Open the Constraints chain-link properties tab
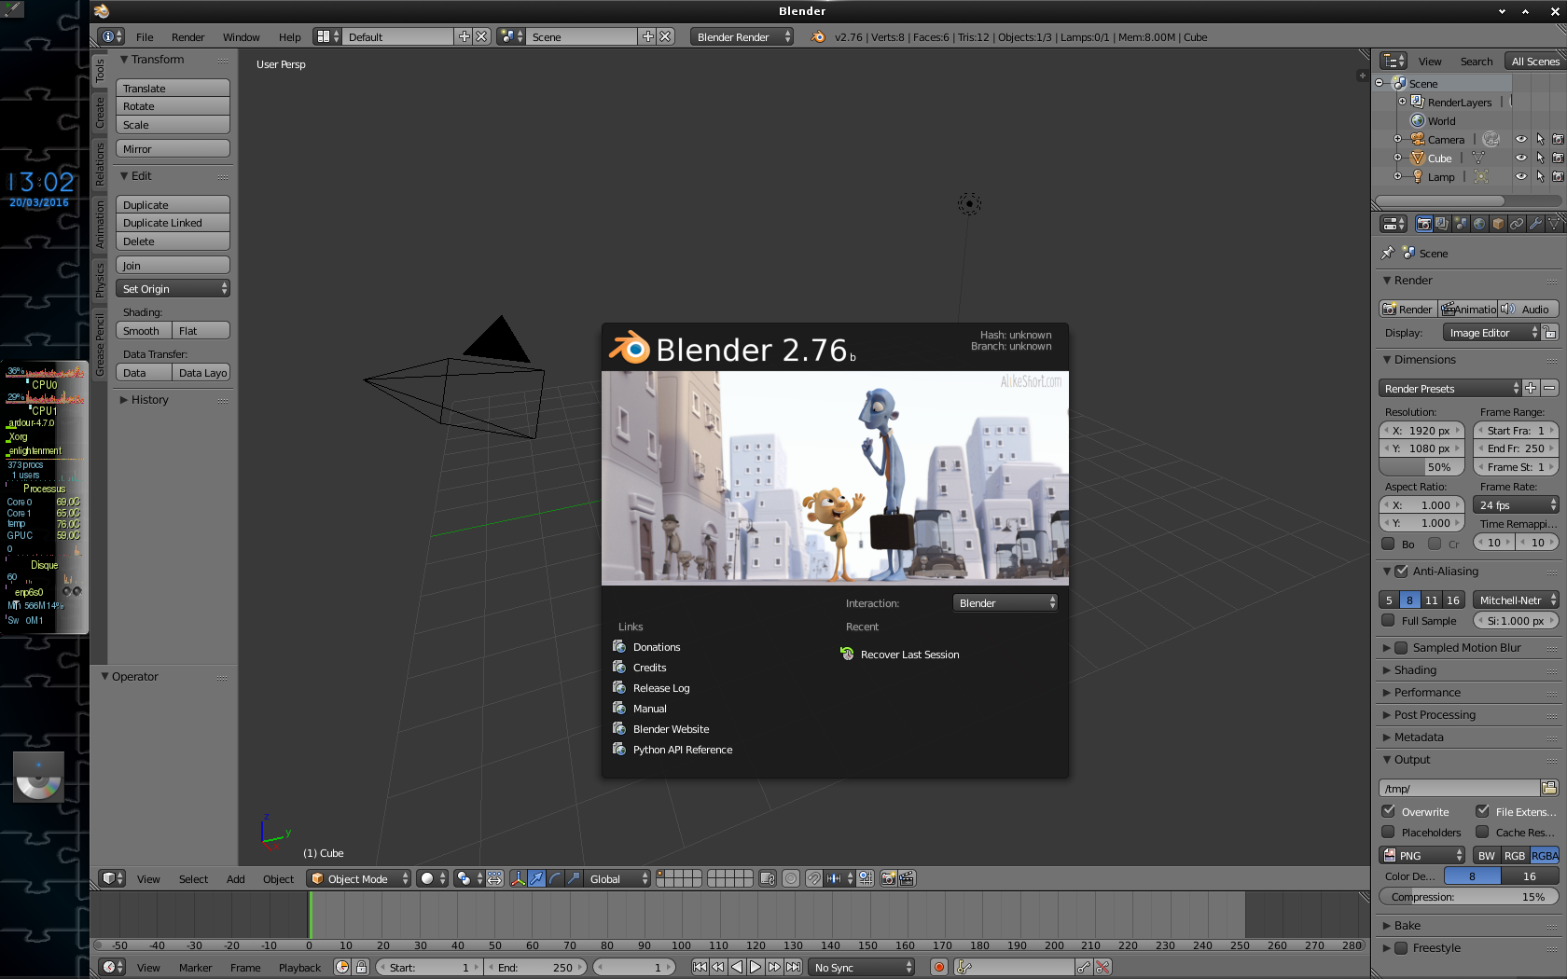 tap(1517, 224)
